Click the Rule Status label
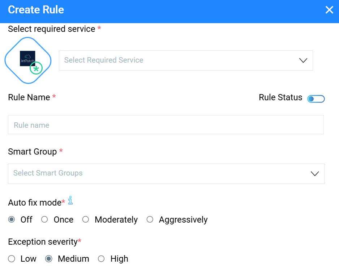The width and height of the screenshot is (339, 266). pos(280,97)
